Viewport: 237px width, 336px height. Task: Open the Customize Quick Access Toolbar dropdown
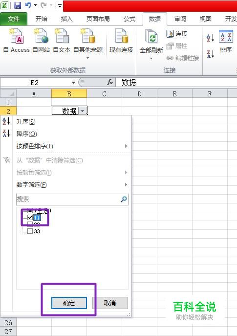click(60, 5)
